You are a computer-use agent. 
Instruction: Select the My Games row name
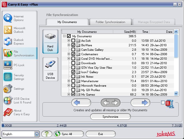(88, 94)
